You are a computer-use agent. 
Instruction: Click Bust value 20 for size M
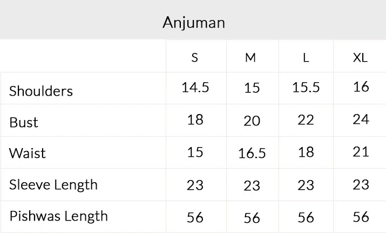pos(252,121)
